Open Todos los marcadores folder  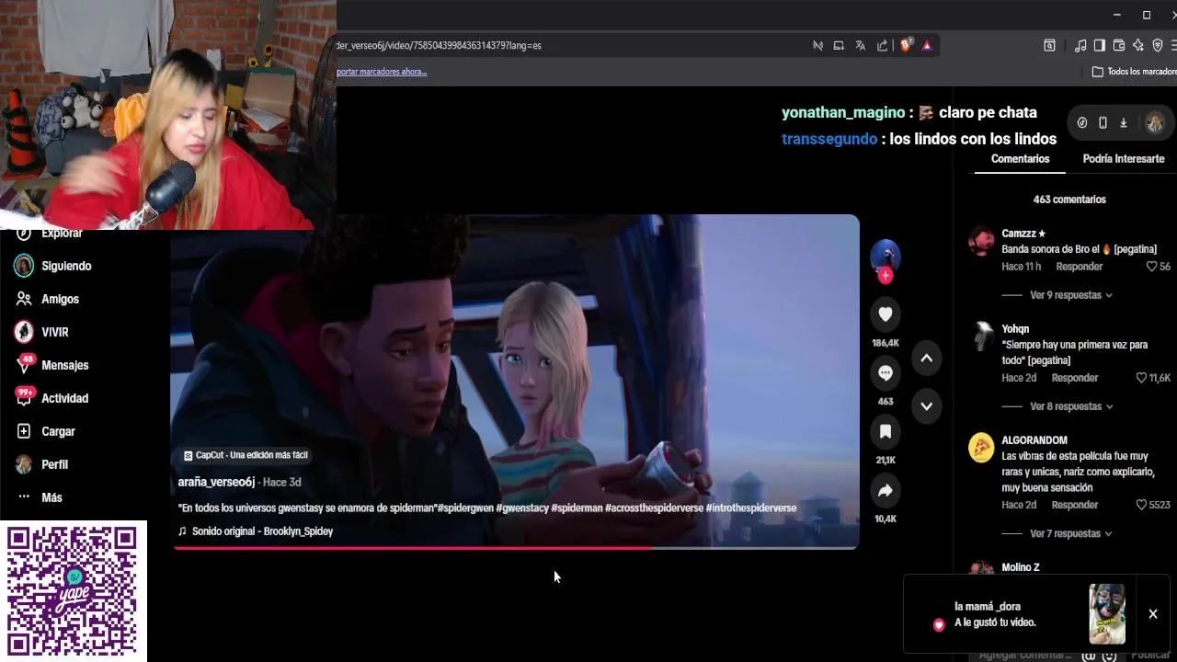(1134, 72)
